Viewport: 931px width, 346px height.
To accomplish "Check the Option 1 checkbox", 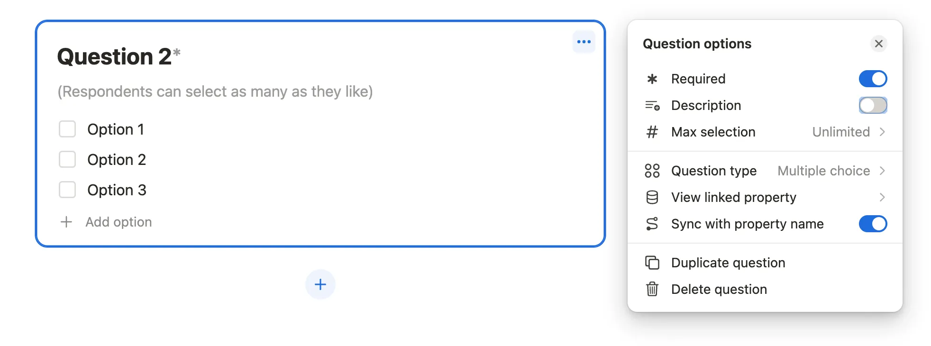I will tap(67, 129).
